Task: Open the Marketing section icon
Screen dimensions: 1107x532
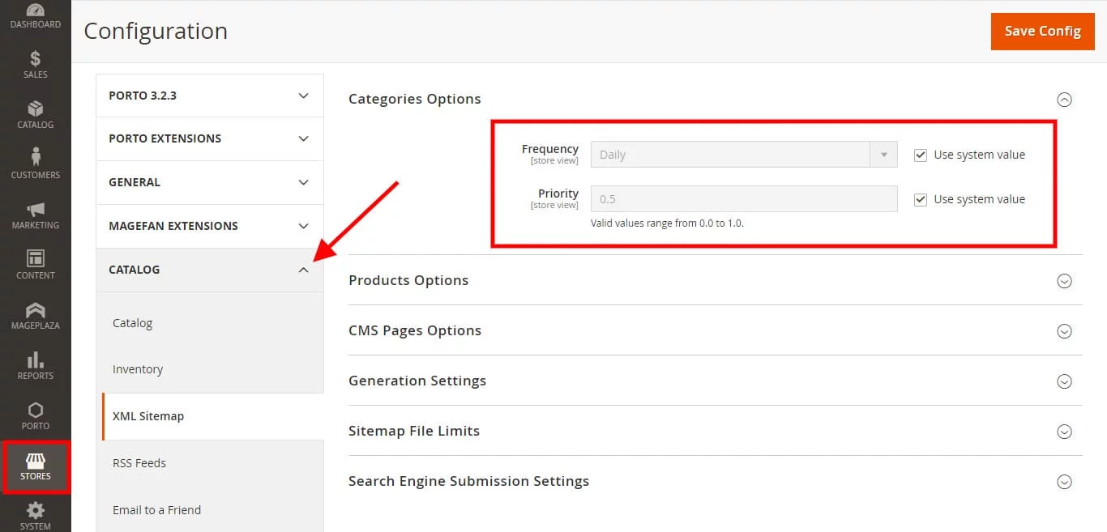Action: click(35, 215)
